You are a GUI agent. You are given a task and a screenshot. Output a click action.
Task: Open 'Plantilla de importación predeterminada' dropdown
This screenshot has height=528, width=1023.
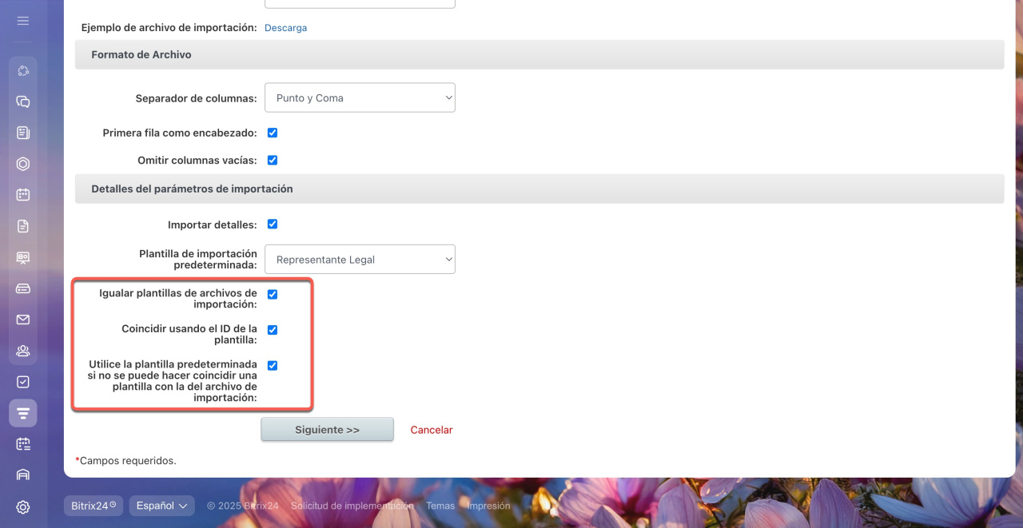[360, 259]
